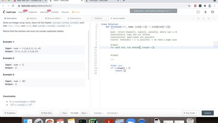The height and width of the screenshot is (123, 218).
Task: Open editor settings gear
Action: [209, 18]
